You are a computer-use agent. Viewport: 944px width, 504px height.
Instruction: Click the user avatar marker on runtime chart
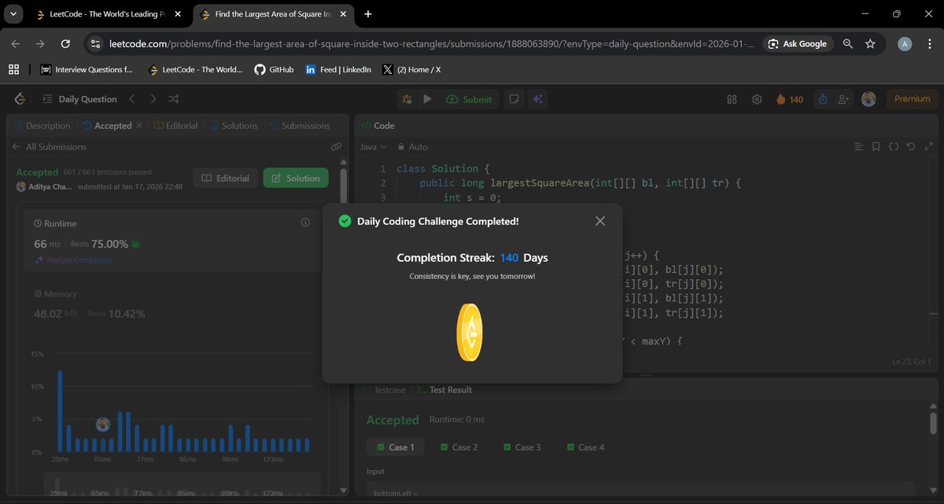[x=102, y=425]
